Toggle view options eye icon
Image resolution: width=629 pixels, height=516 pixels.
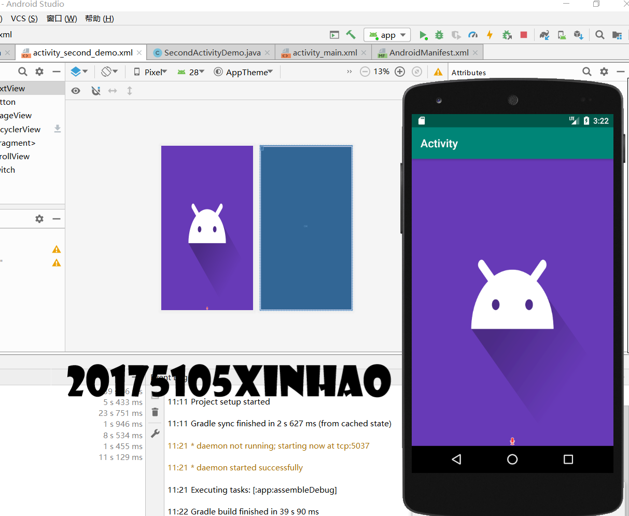point(76,91)
